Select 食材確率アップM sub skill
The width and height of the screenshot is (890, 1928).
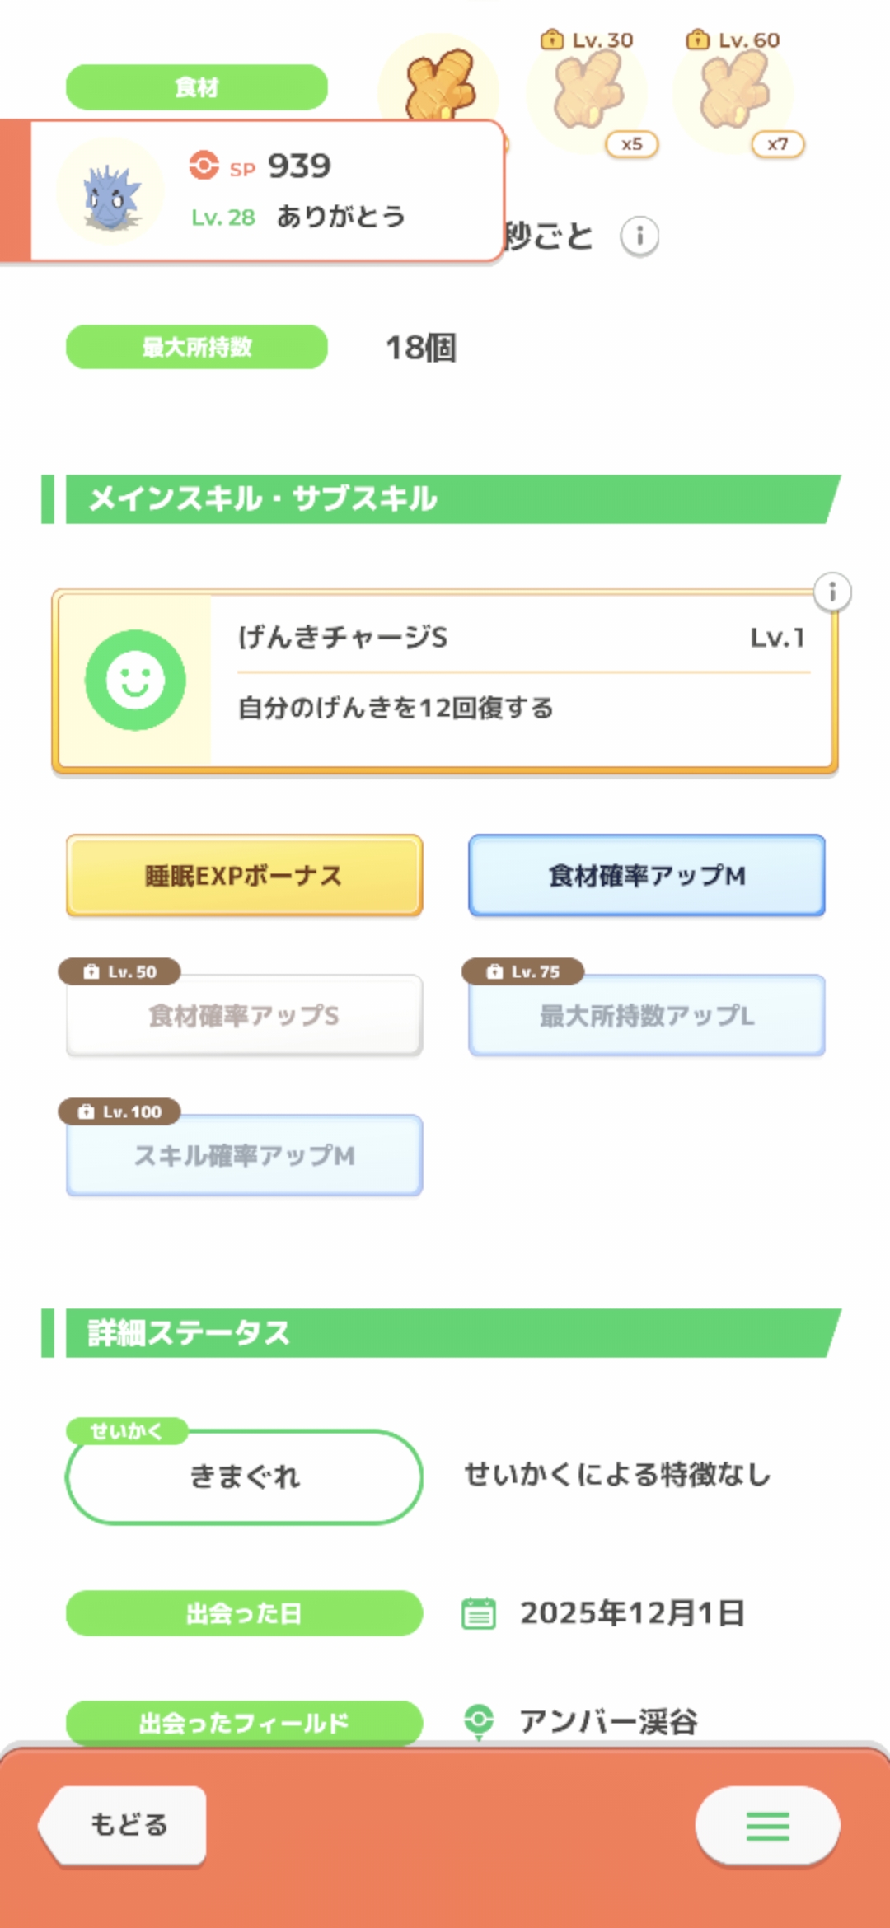(647, 875)
